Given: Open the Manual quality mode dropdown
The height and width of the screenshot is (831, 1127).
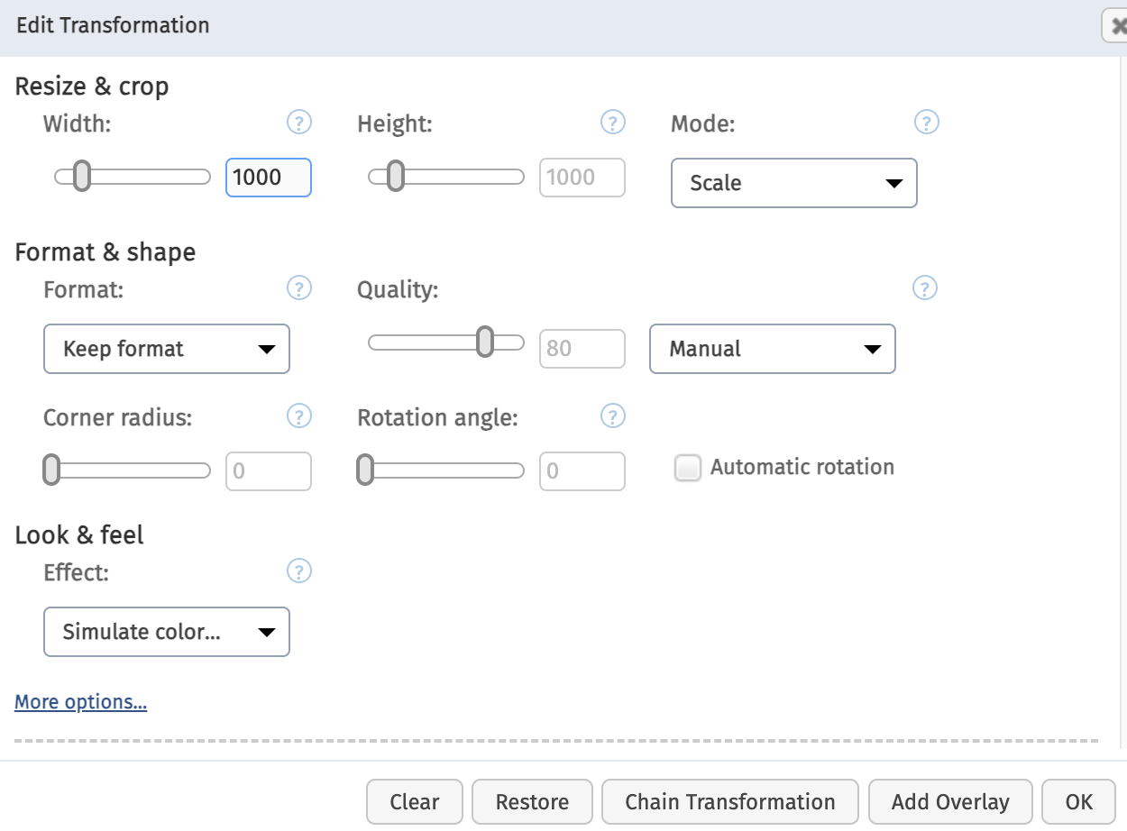Looking at the screenshot, I should click(772, 349).
